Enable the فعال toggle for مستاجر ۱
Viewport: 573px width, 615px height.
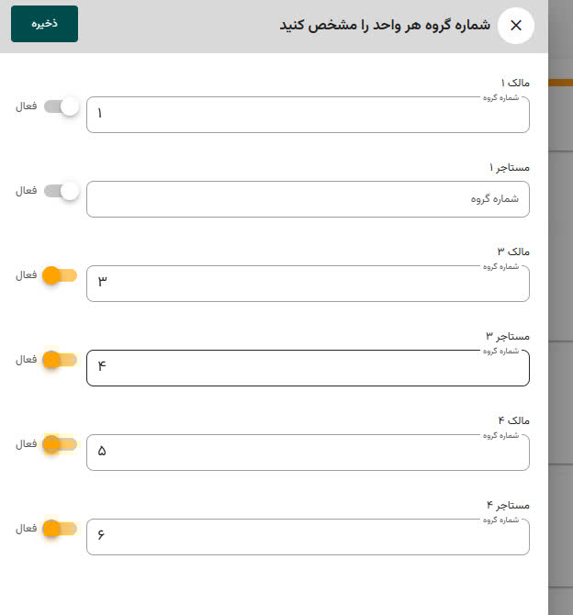click(x=62, y=191)
